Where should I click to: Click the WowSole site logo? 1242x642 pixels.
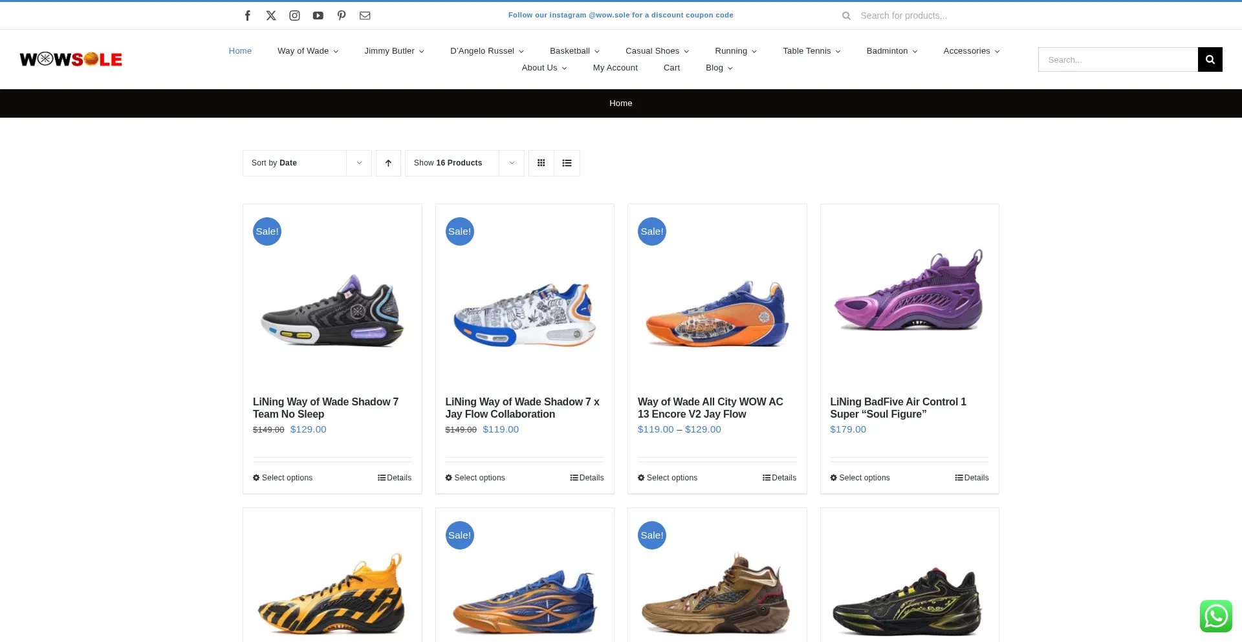[x=71, y=59]
